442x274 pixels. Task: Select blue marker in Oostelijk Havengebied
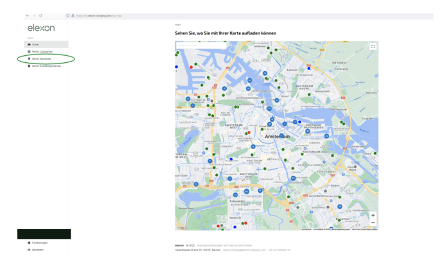click(299, 122)
